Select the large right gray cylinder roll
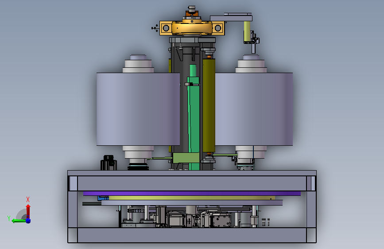This screenshot has height=249, width=384. point(254,109)
